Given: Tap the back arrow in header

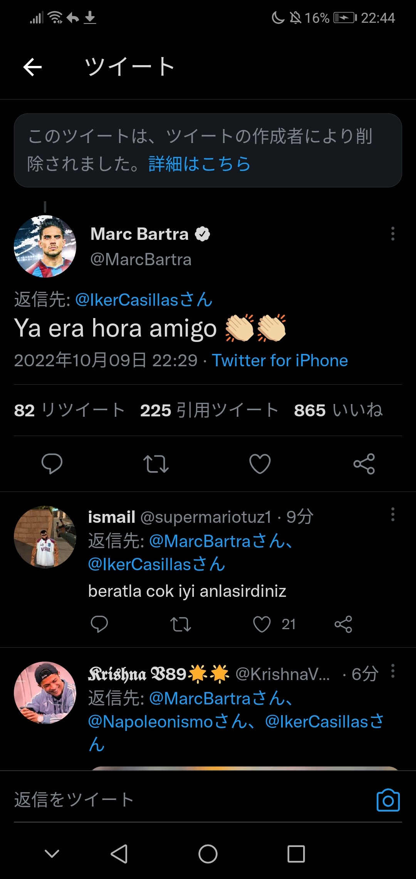Looking at the screenshot, I should pos(33,67).
